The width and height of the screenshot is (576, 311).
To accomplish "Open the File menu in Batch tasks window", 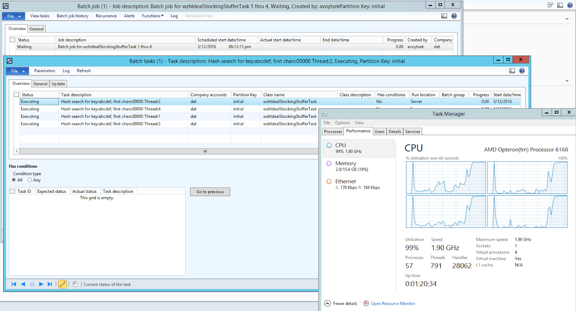I will 18,71.
